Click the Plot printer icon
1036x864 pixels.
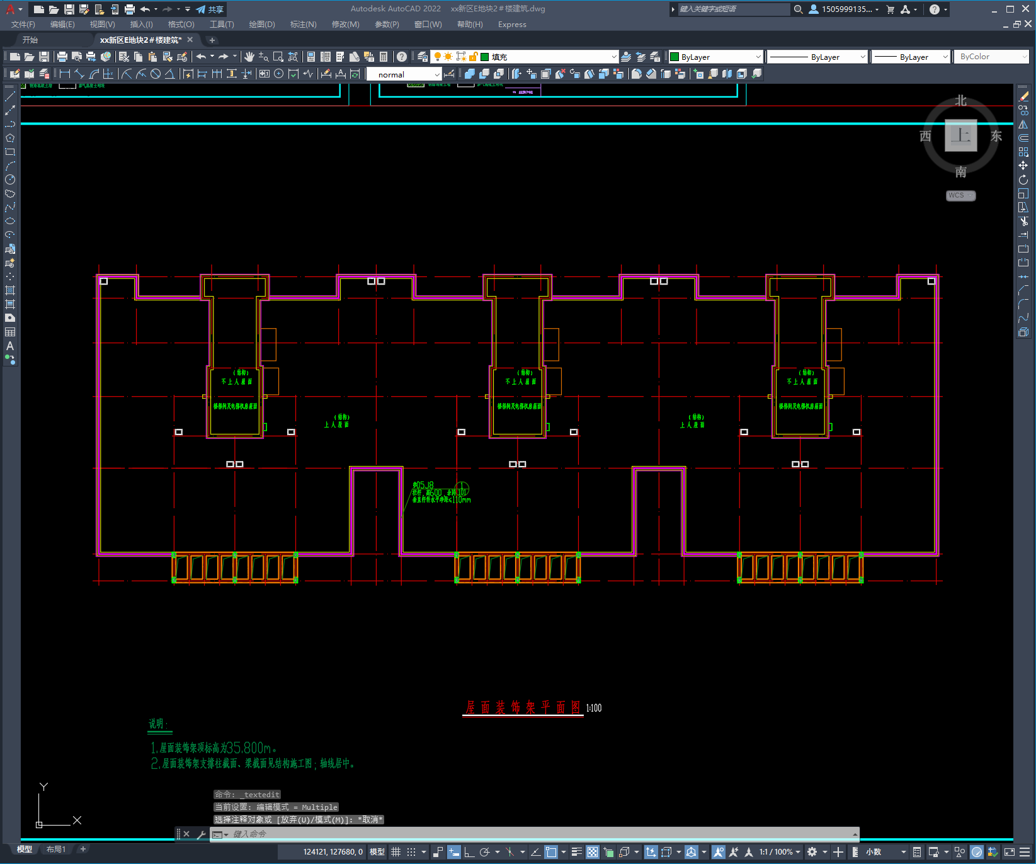click(62, 57)
